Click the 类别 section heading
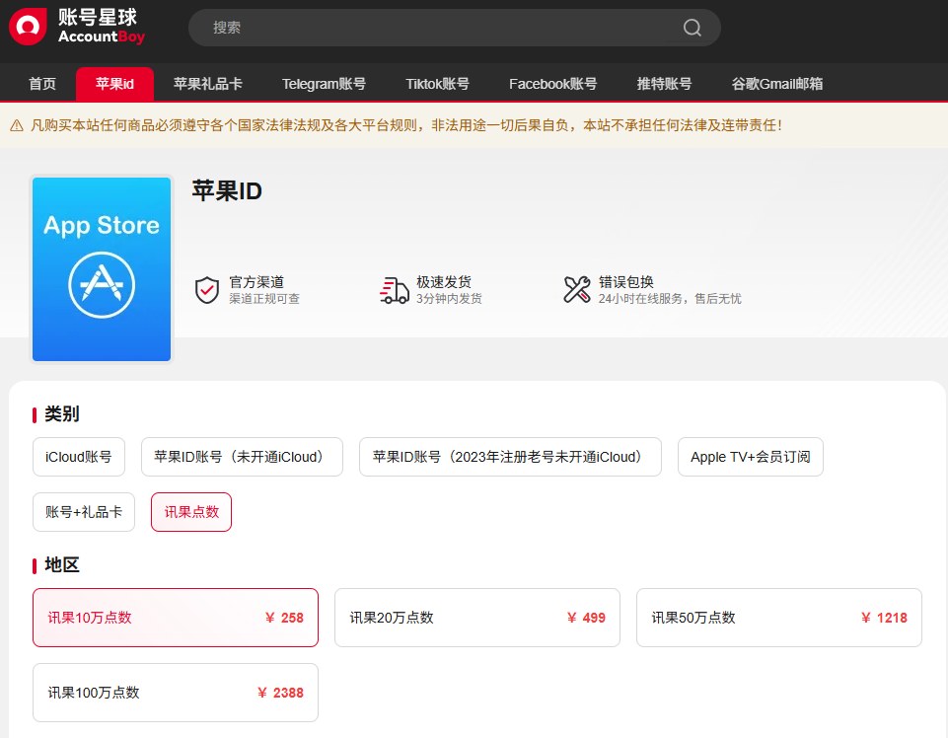The image size is (948, 738). tap(62, 413)
